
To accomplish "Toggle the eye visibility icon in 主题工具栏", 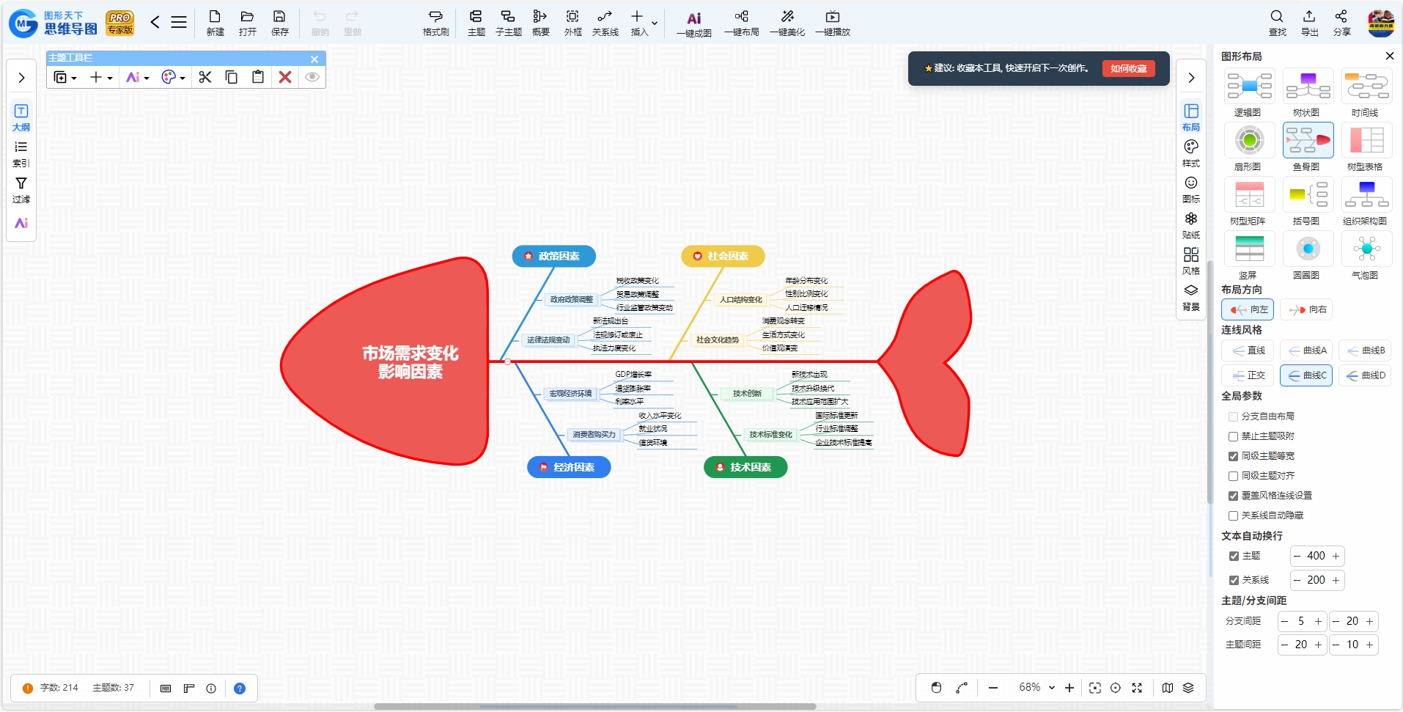I will click(312, 77).
